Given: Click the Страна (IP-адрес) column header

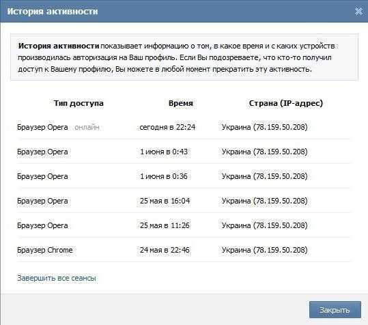Looking at the screenshot, I should pyautogui.click(x=286, y=103).
